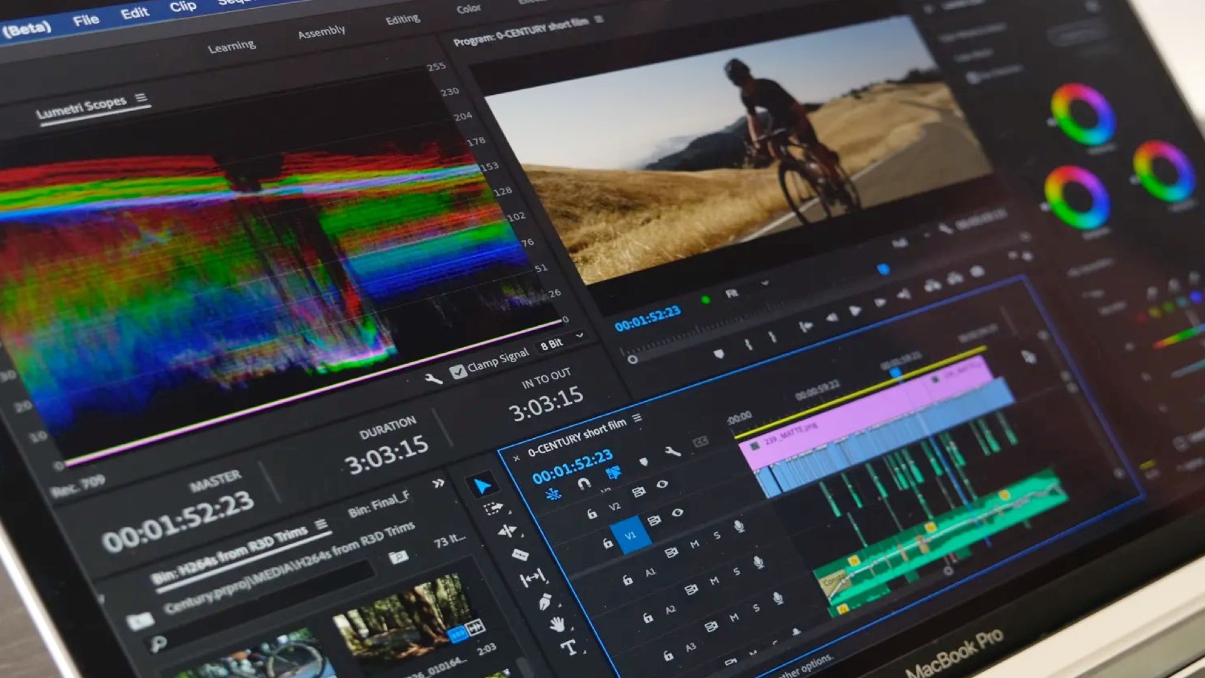Click Go to In point button
The width and height of the screenshot is (1205, 678).
pyautogui.click(x=806, y=326)
